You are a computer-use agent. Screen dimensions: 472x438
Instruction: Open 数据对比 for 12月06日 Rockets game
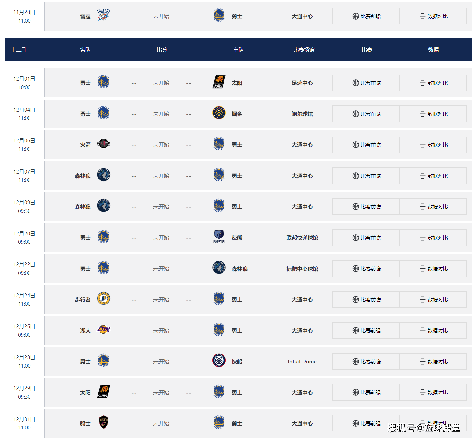click(433, 145)
